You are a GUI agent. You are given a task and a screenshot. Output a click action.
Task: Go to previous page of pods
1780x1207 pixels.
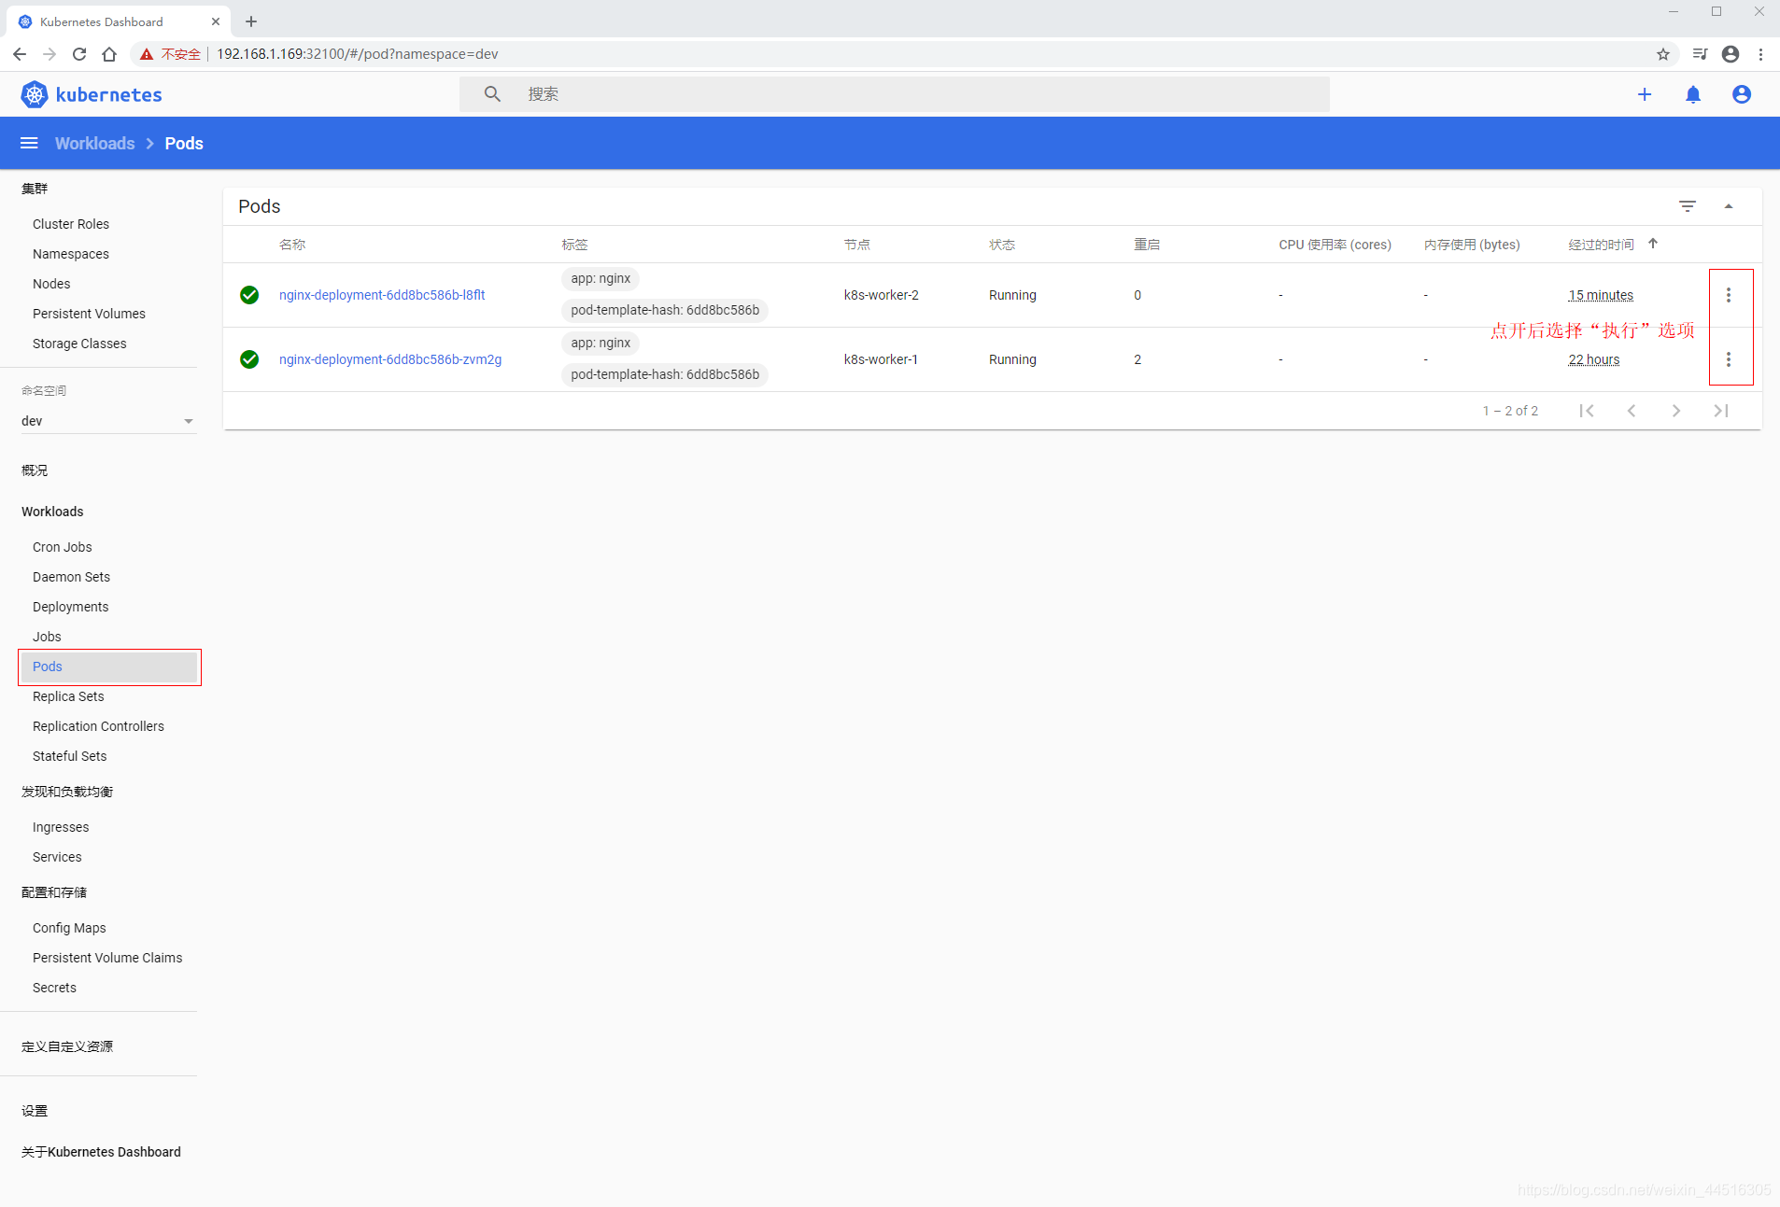[x=1632, y=411]
